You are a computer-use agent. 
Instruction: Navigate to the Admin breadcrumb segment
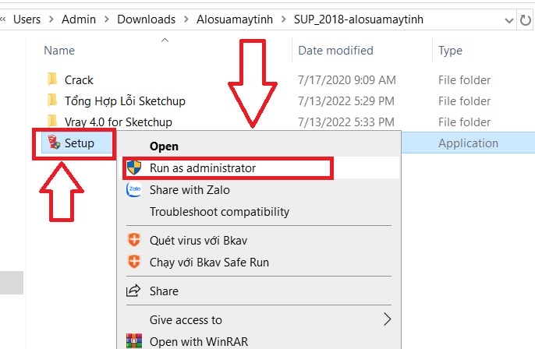coord(79,19)
